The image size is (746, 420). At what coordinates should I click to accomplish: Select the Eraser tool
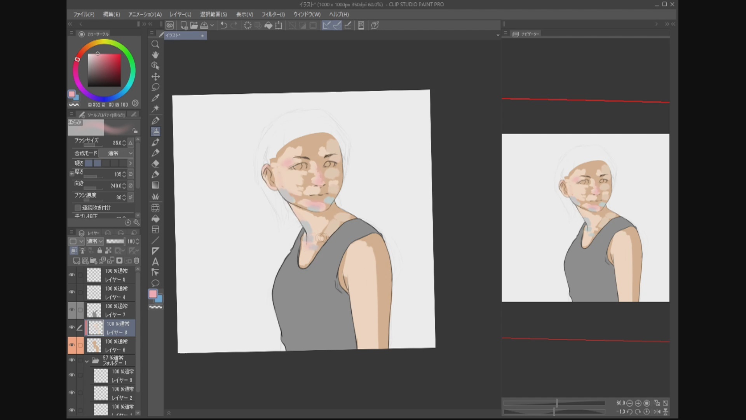tap(155, 163)
